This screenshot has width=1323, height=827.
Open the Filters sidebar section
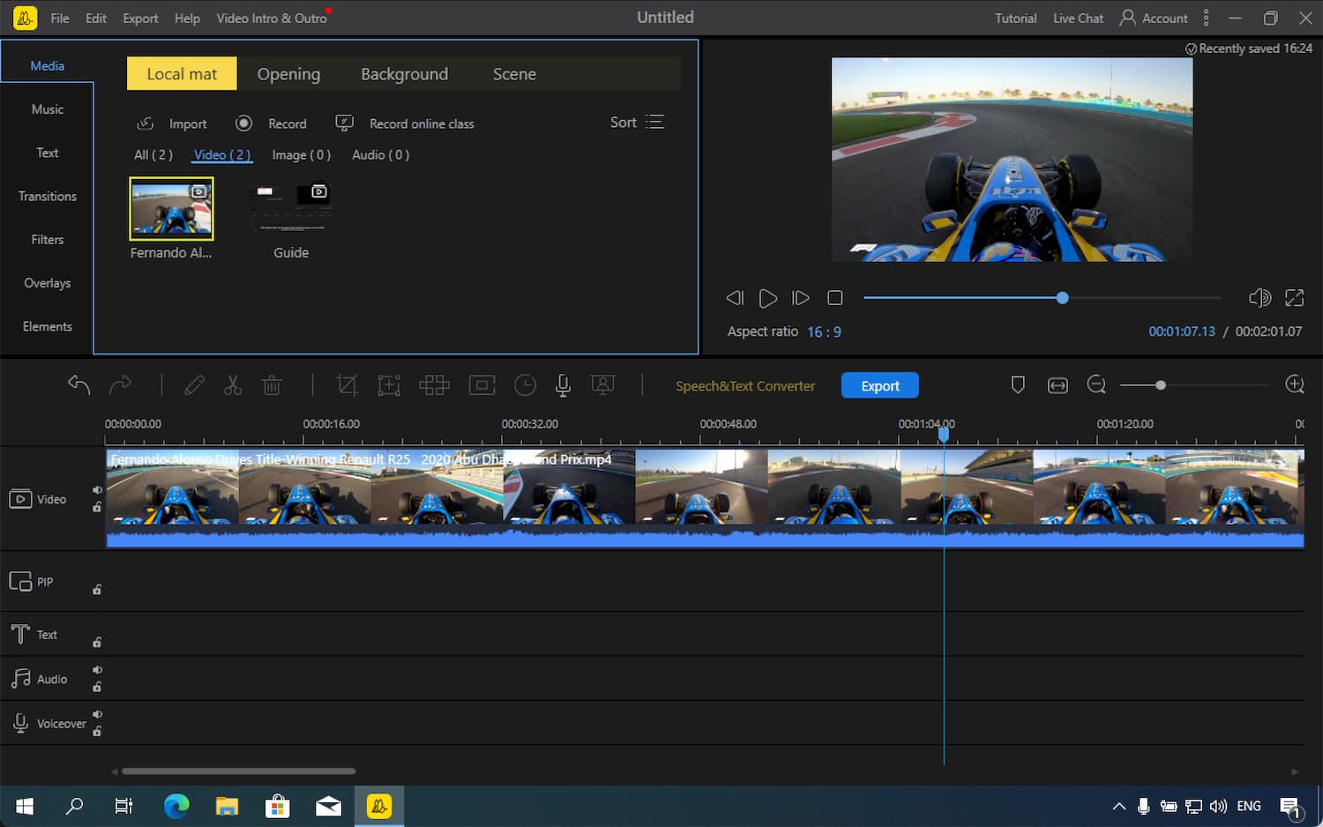(48, 240)
